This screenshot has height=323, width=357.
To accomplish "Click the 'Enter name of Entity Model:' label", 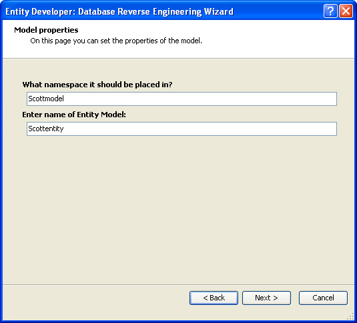I will pos(74,115).
